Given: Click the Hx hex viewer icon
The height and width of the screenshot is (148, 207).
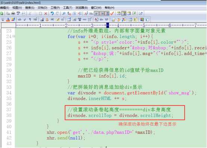Looking at the screenshot, I should click(91, 13).
